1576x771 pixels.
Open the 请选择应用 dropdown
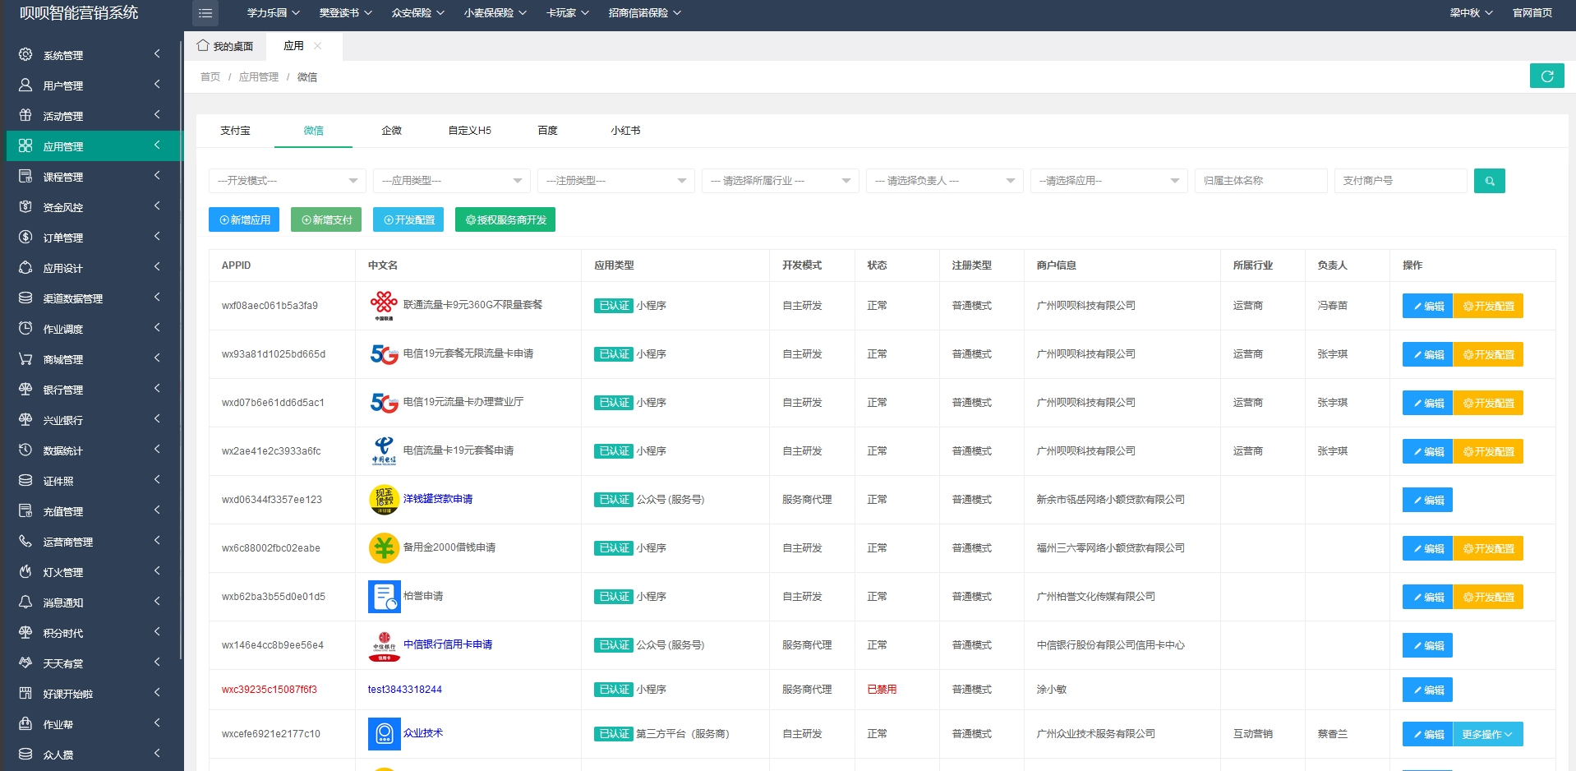1109,181
